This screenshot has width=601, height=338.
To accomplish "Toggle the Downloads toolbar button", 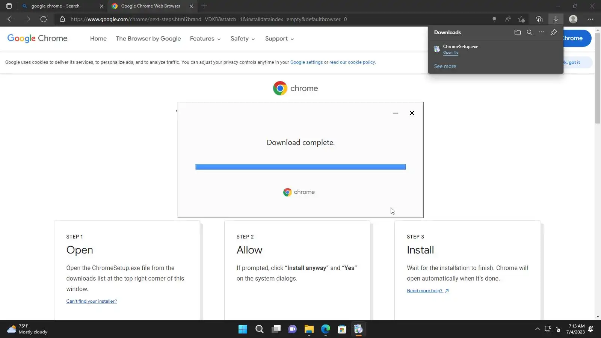I will pyautogui.click(x=556, y=19).
